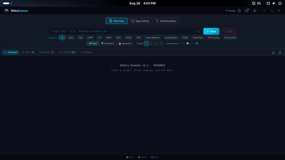Open the Results tab
Image resolution: width=285 pixels, height=160 pixels.
46,52
